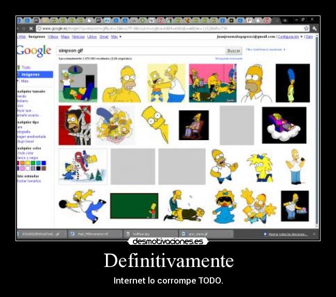The height and width of the screenshot is (297, 336).
Task: Choose the 'A todo color' filter
Action: [25, 153]
